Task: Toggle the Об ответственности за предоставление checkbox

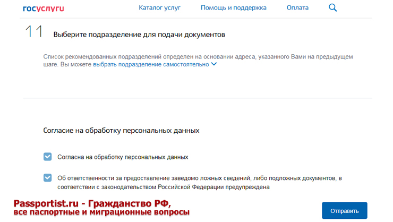Action: (x=48, y=178)
